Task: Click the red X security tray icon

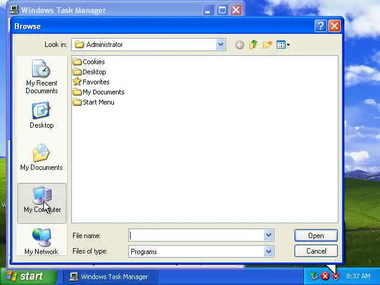Action: coord(325,275)
